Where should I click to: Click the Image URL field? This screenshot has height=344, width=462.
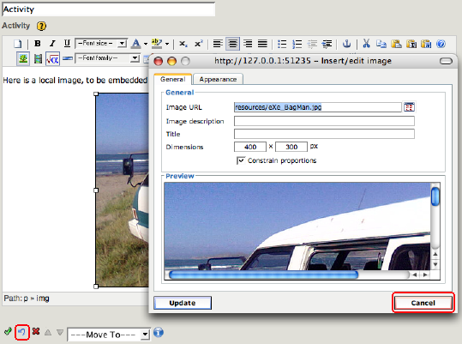pyautogui.click(x=318, y=107)
